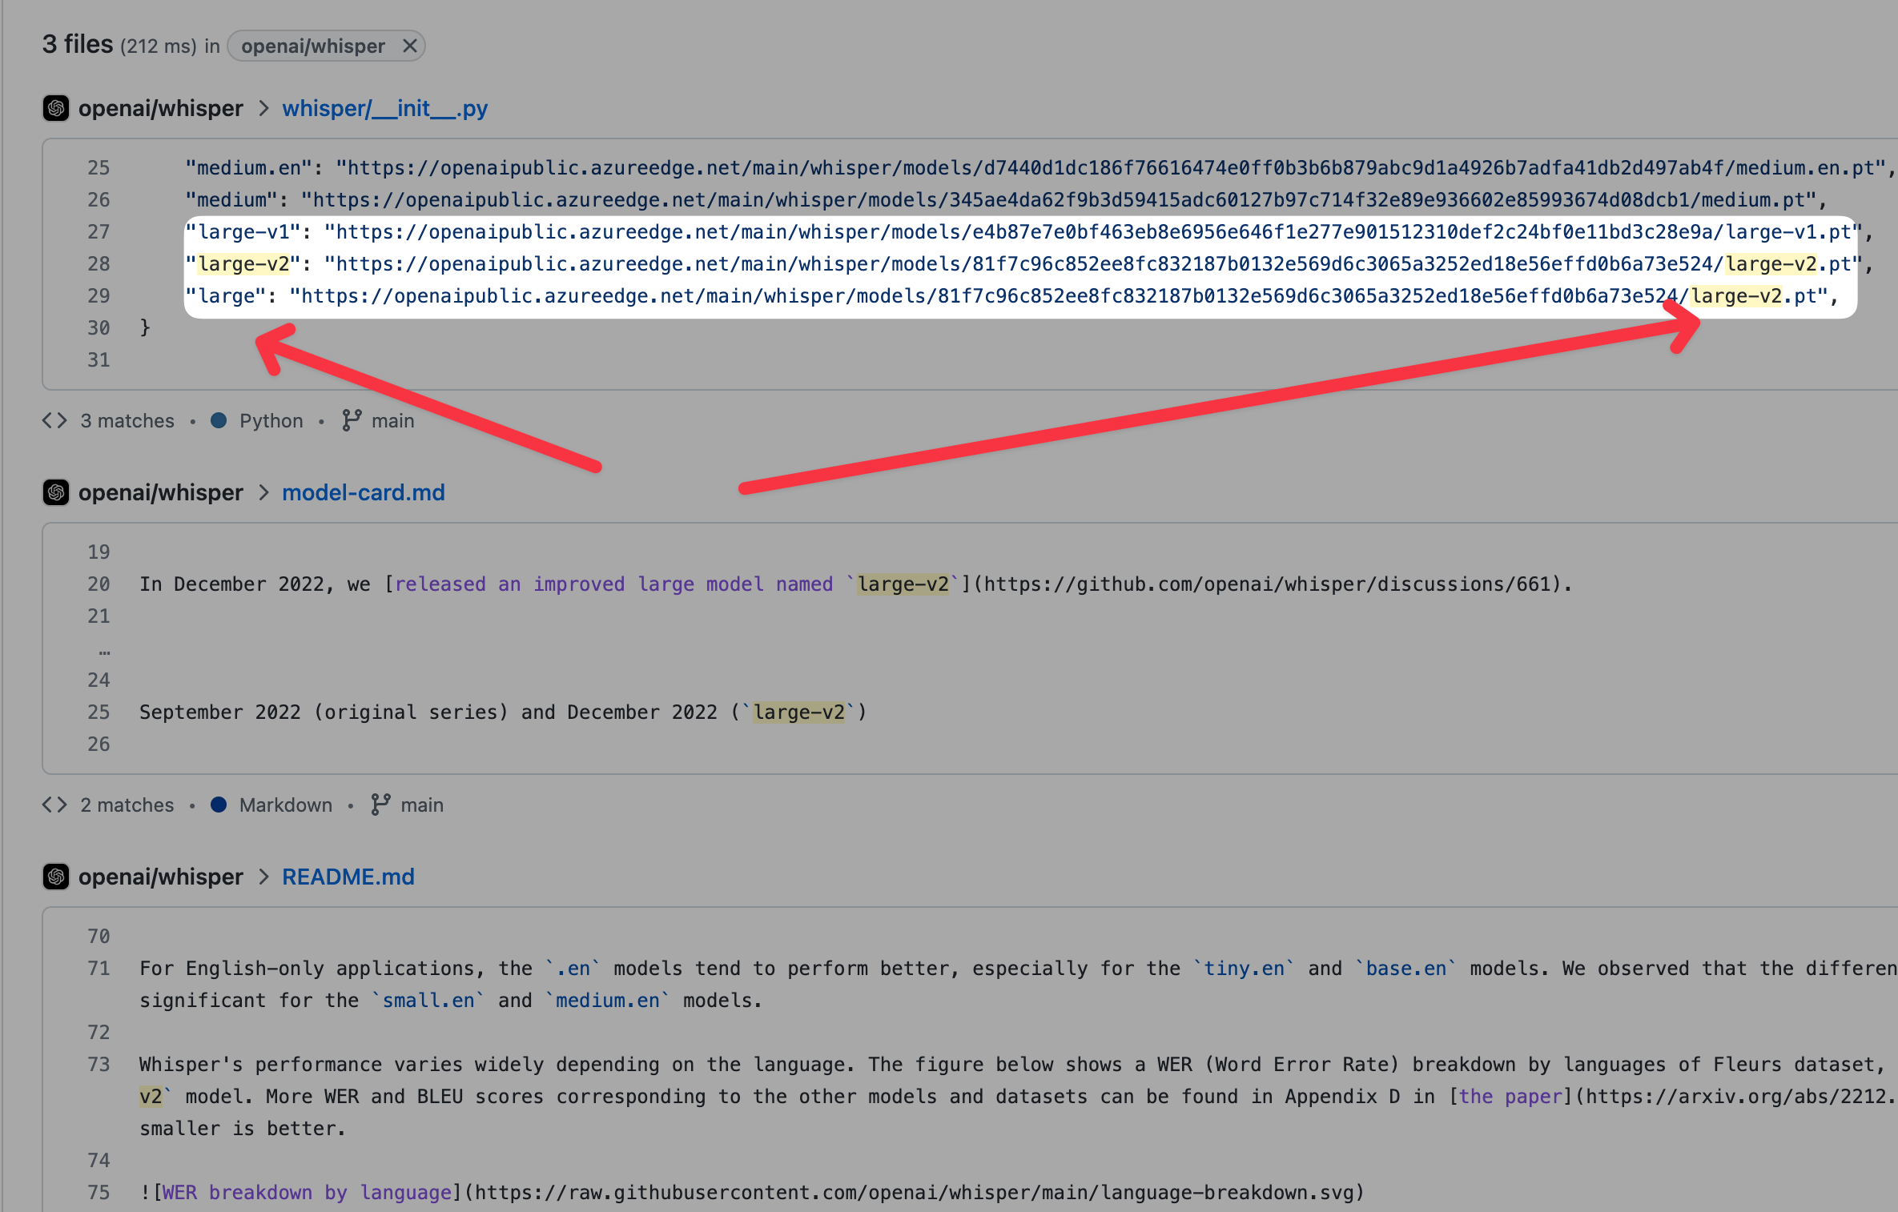
Task: Click the Python language color dot
Action: (219, 420)
